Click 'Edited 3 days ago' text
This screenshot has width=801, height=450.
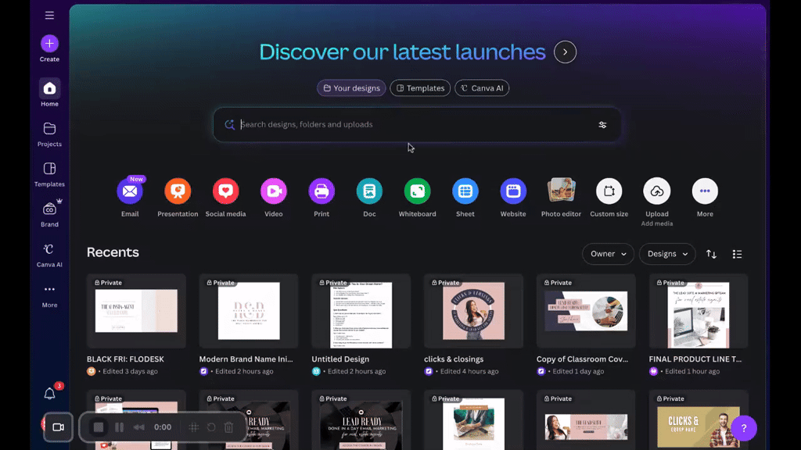(131, 371)
